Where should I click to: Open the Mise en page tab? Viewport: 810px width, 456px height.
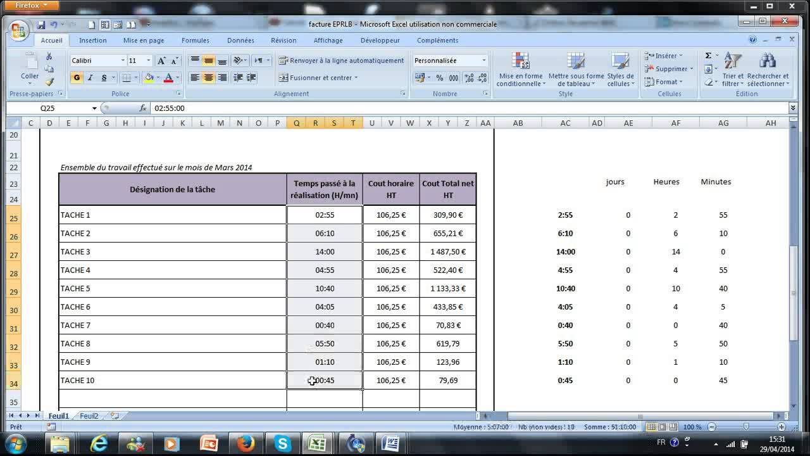tap(144, 41)
